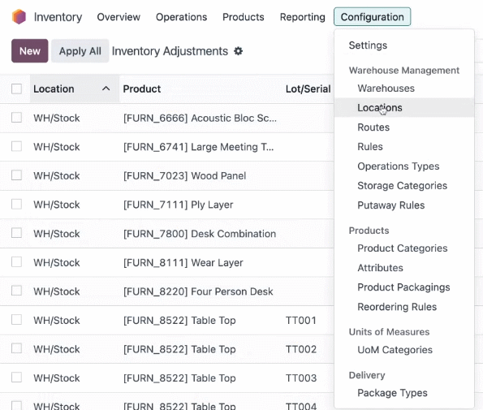This screenshot has height=410, width=483.
Task: Select Putaway Rules menu entry
Action: point(391,205)
